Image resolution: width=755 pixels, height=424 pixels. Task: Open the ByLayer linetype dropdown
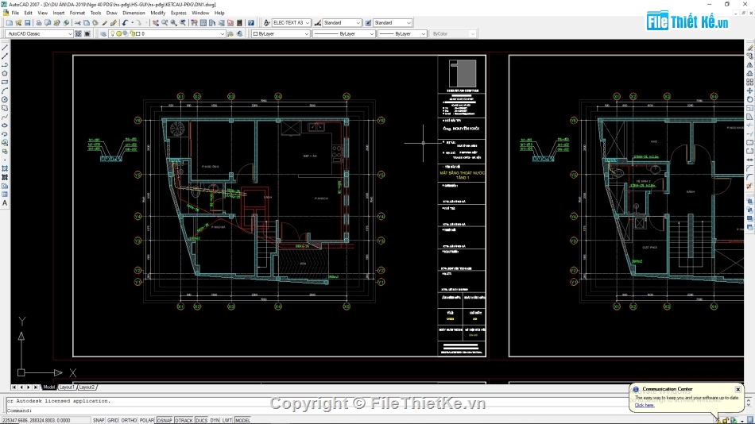[344, 33]
